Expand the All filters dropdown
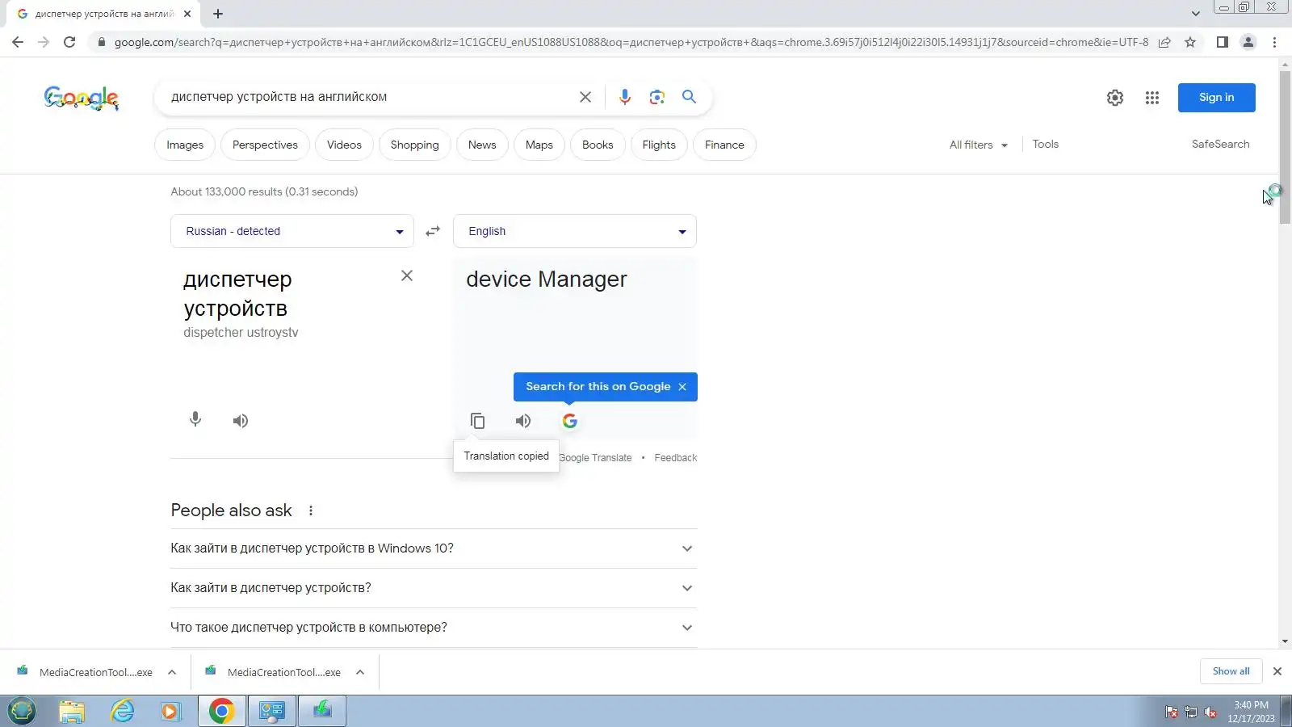Viewport: 1292px width, 727px height. pyautogui.click(x=979, y=145)
